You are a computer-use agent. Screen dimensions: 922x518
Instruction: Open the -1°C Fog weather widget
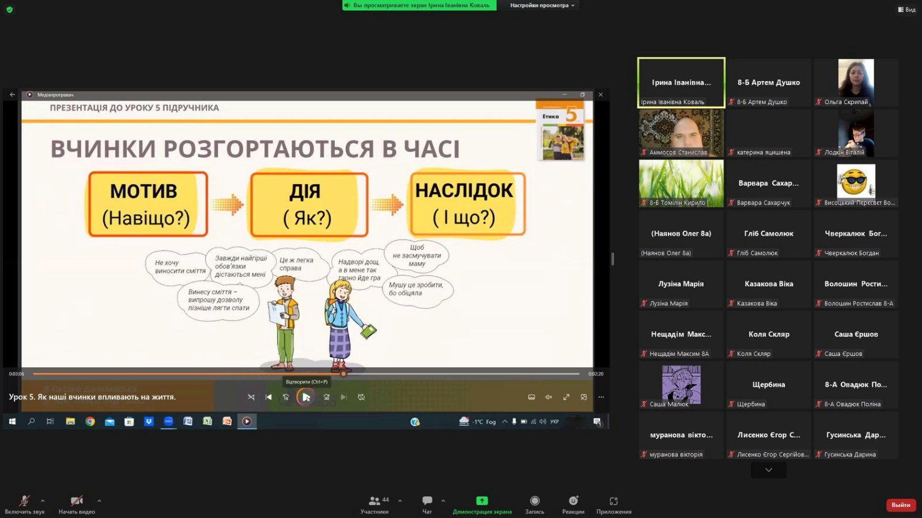[478, 421]
